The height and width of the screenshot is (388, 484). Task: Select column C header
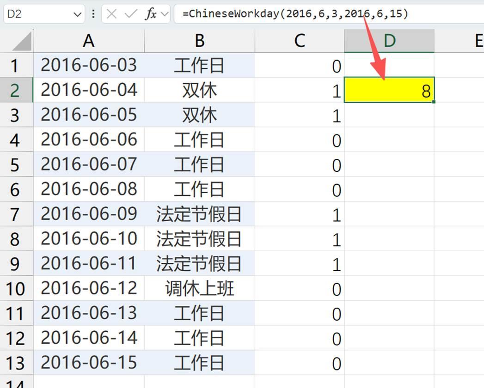pyautogui.click(x=300, y=41)
